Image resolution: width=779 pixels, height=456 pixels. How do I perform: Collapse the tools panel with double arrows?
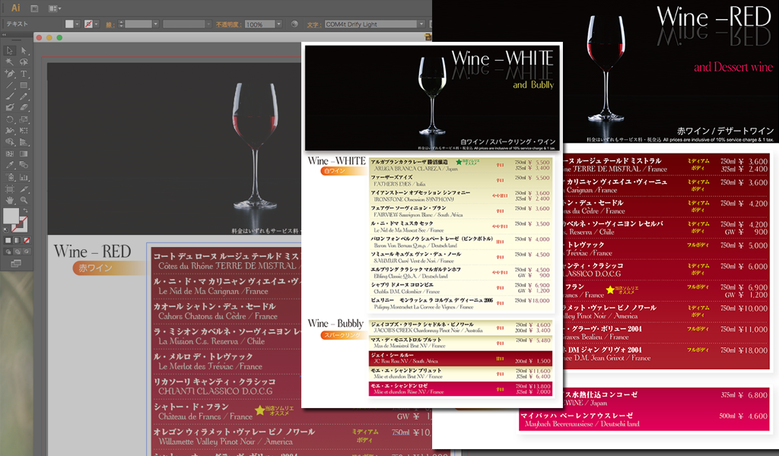click(4, 34)
